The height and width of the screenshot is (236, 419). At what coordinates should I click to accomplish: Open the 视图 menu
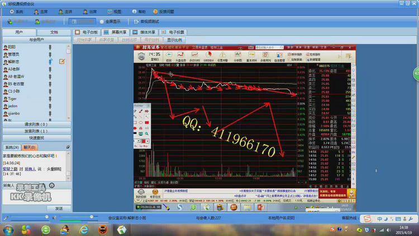[x=114, y=11]
